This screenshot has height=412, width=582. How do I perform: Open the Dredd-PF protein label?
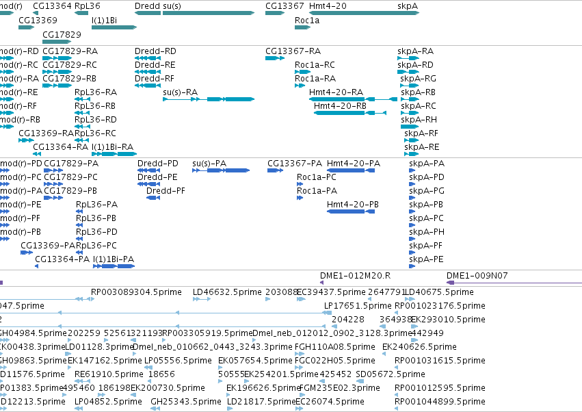pos(166,191)
